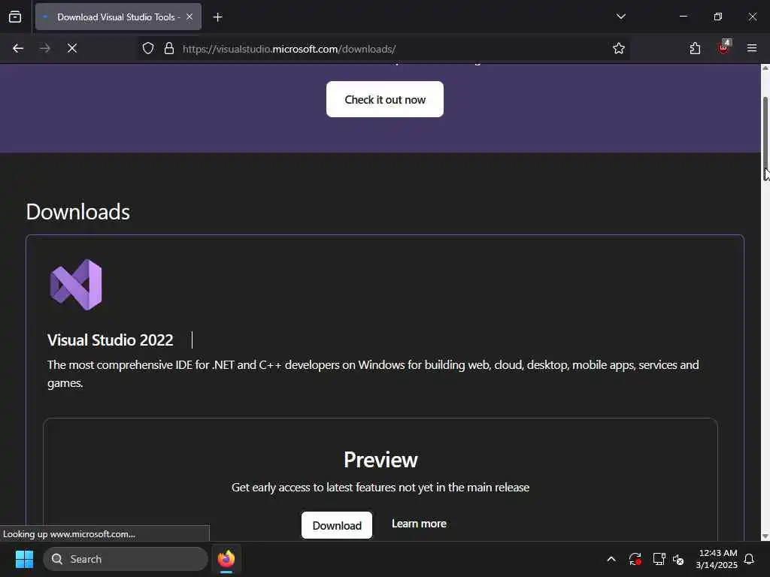Click the Visual Studio 2022 heading
Viewport: 770px width, 577px height.
pos(111,340)
